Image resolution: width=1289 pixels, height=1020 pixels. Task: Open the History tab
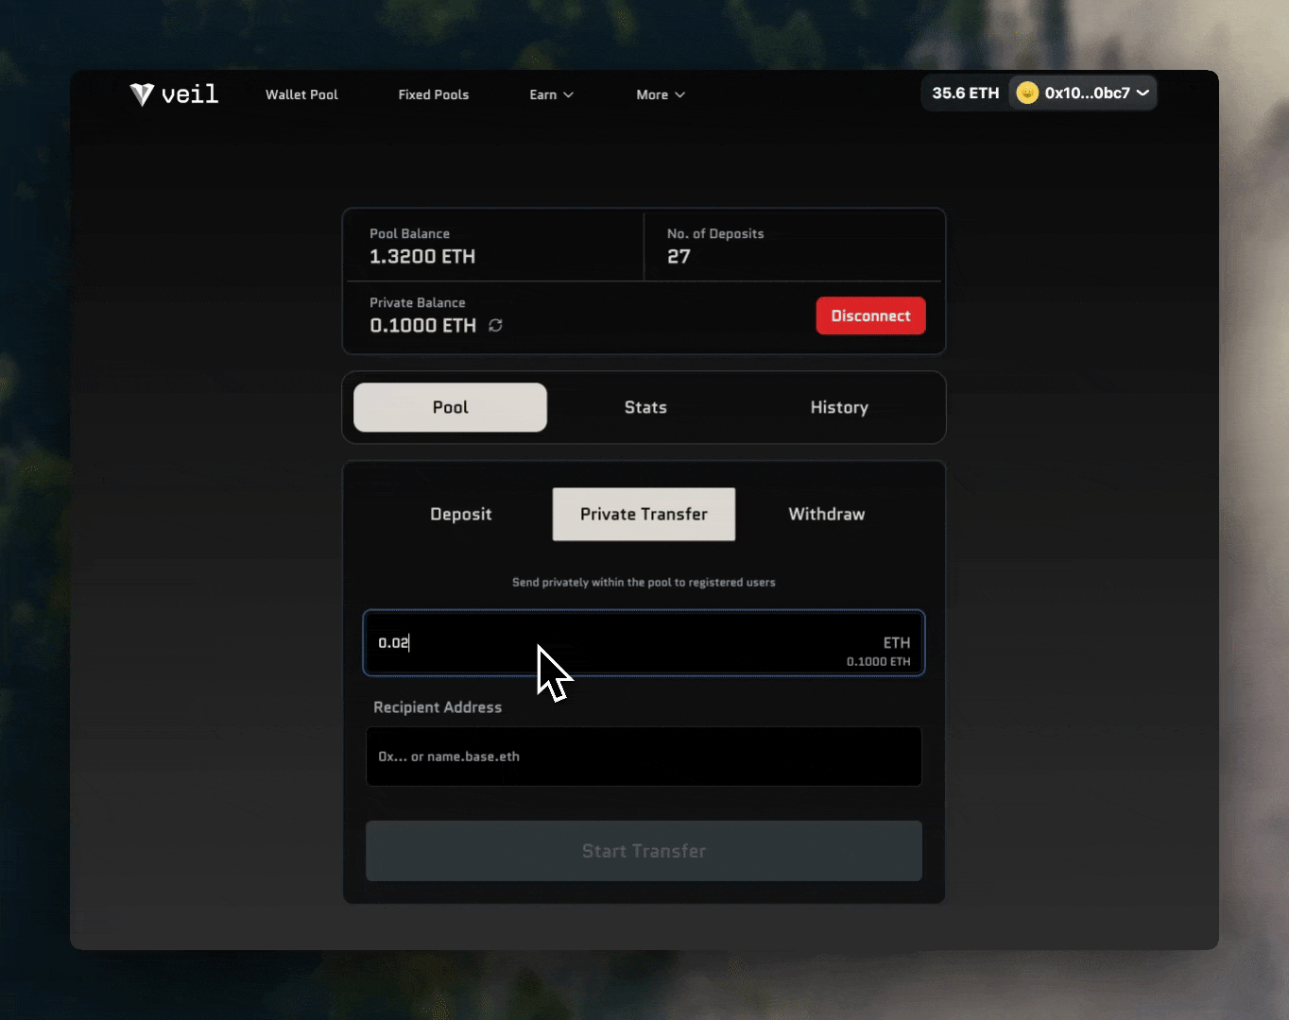click(x=839, y=407)
